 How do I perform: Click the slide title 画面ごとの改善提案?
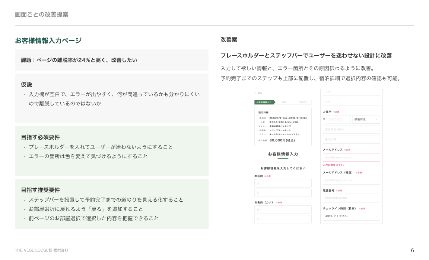[x=42, y=14]
